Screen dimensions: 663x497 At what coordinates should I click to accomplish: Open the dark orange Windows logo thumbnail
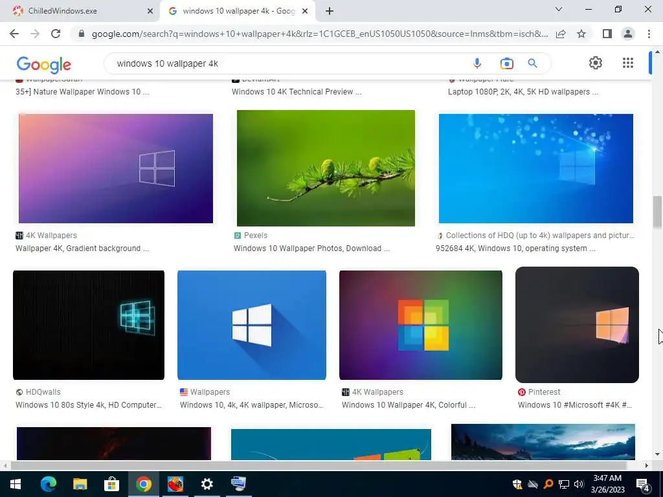point(577,325)
